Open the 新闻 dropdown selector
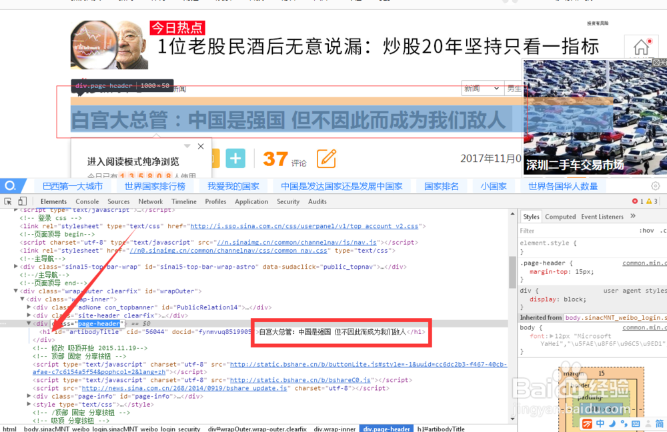 point(482,89)
